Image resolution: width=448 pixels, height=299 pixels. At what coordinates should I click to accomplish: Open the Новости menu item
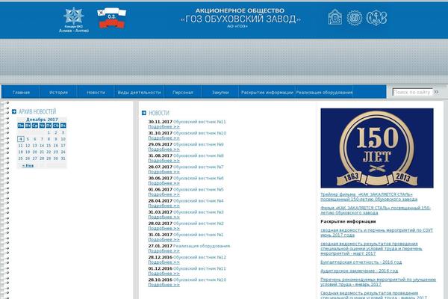(x=96, y=92)
